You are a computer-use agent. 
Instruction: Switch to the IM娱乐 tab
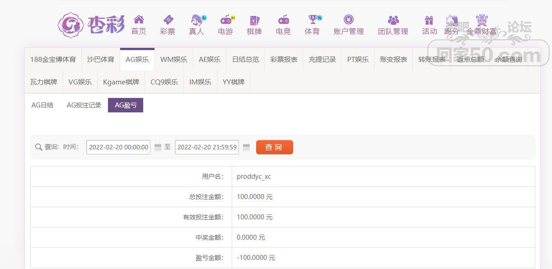(x=200, y=82)
